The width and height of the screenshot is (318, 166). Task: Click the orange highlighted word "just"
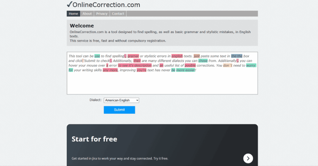pyautogui.click(x=197, y=56)
